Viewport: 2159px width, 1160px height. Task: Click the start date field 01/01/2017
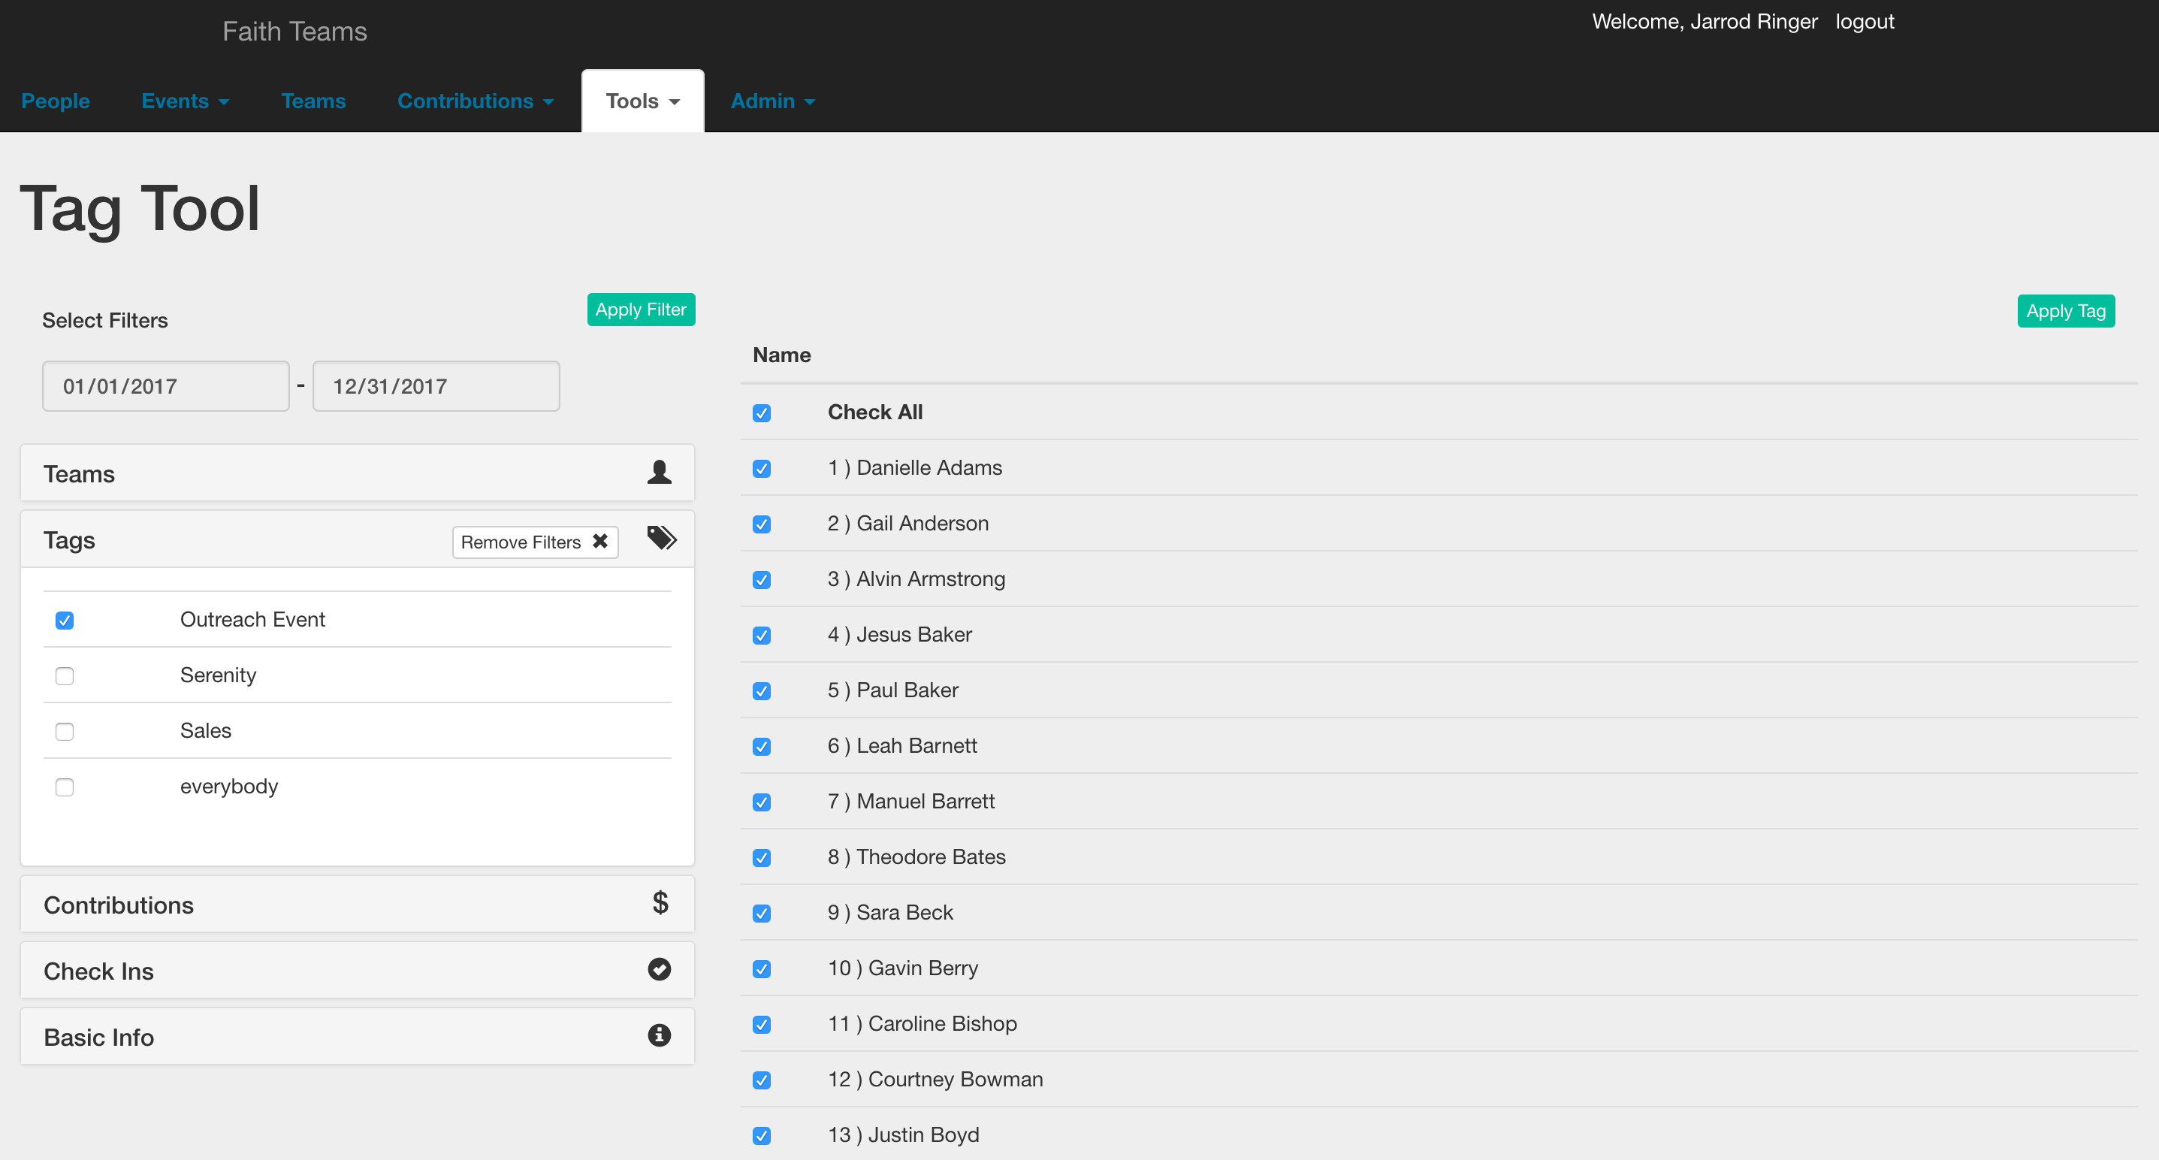165,386
